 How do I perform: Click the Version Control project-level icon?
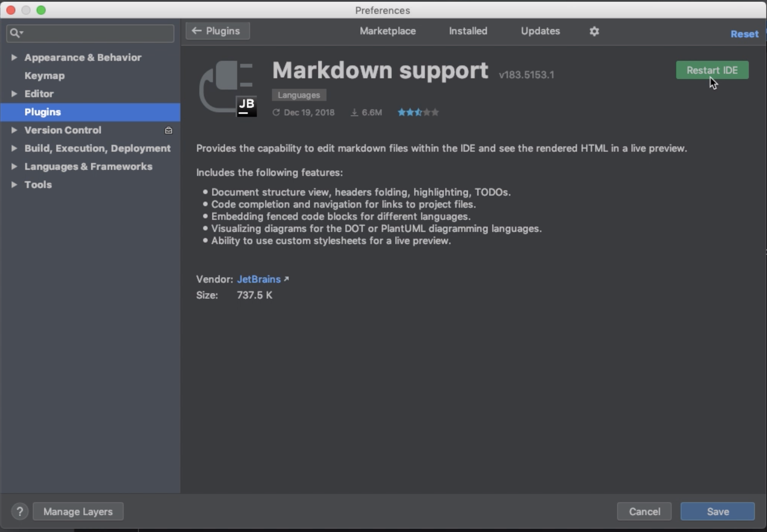[169, 130]
